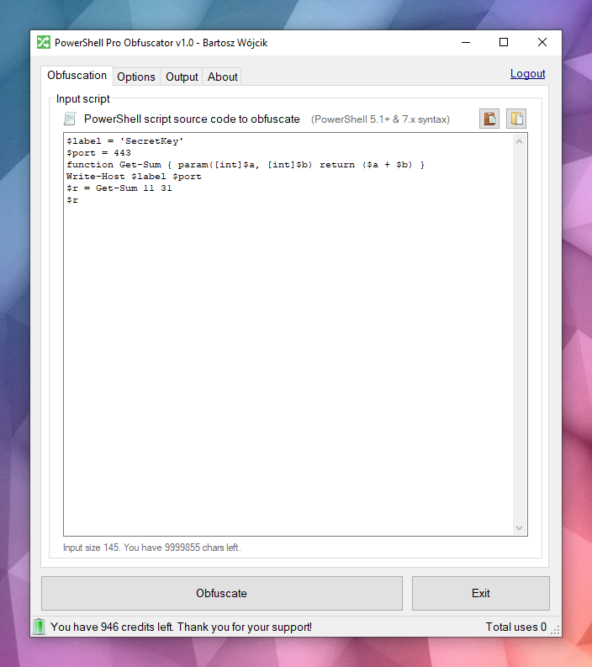Viewport: 592px width, 667px height.
Task: Click the resize grip in status bar corner
Action: tap(555, 630)
